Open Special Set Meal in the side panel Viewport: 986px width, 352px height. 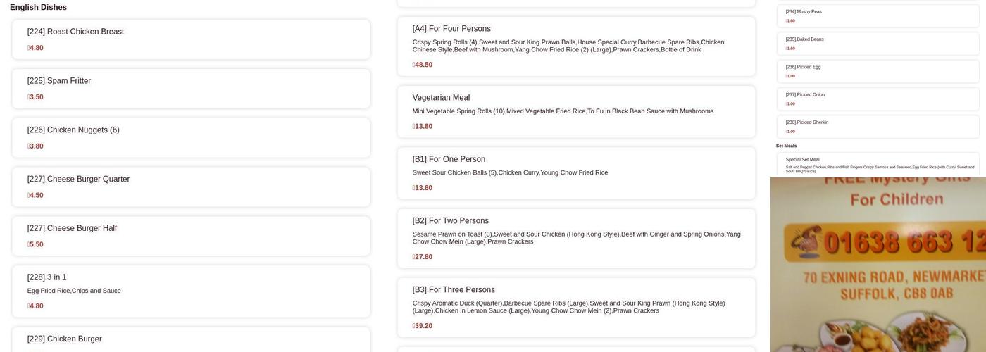(x=878, y=164)
